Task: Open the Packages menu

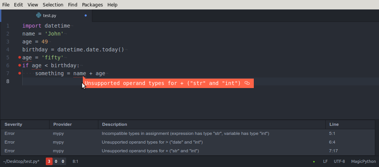Action: [92, 5]
